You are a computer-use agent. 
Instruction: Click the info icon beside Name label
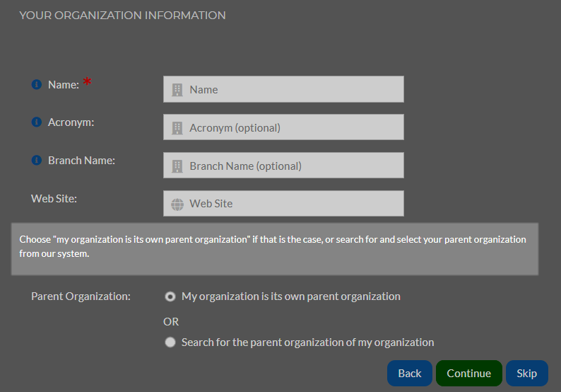(37, 85)
